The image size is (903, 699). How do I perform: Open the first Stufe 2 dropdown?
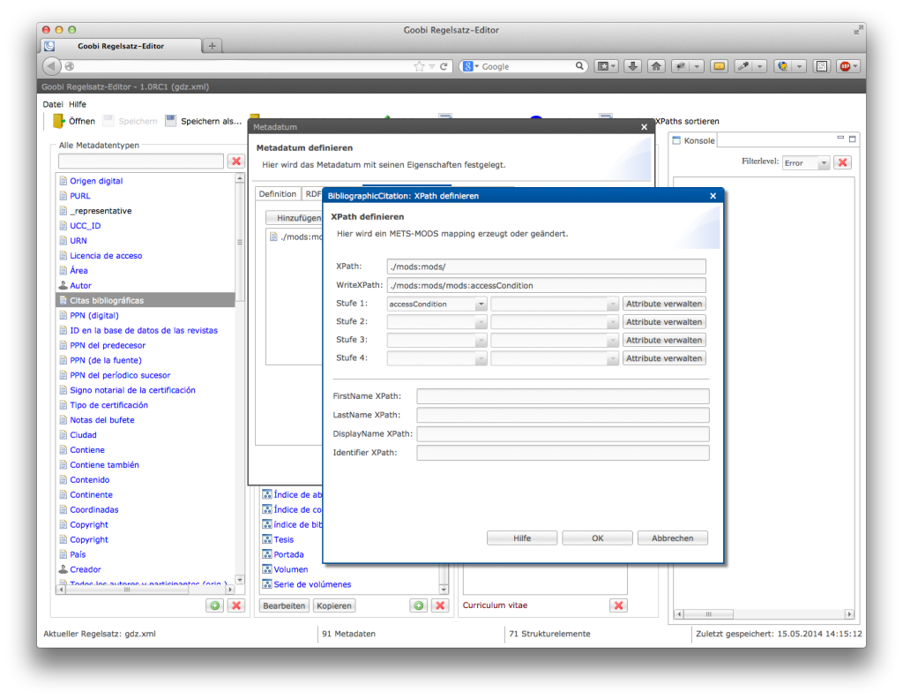pyautogui.click(x=481, y=322)
